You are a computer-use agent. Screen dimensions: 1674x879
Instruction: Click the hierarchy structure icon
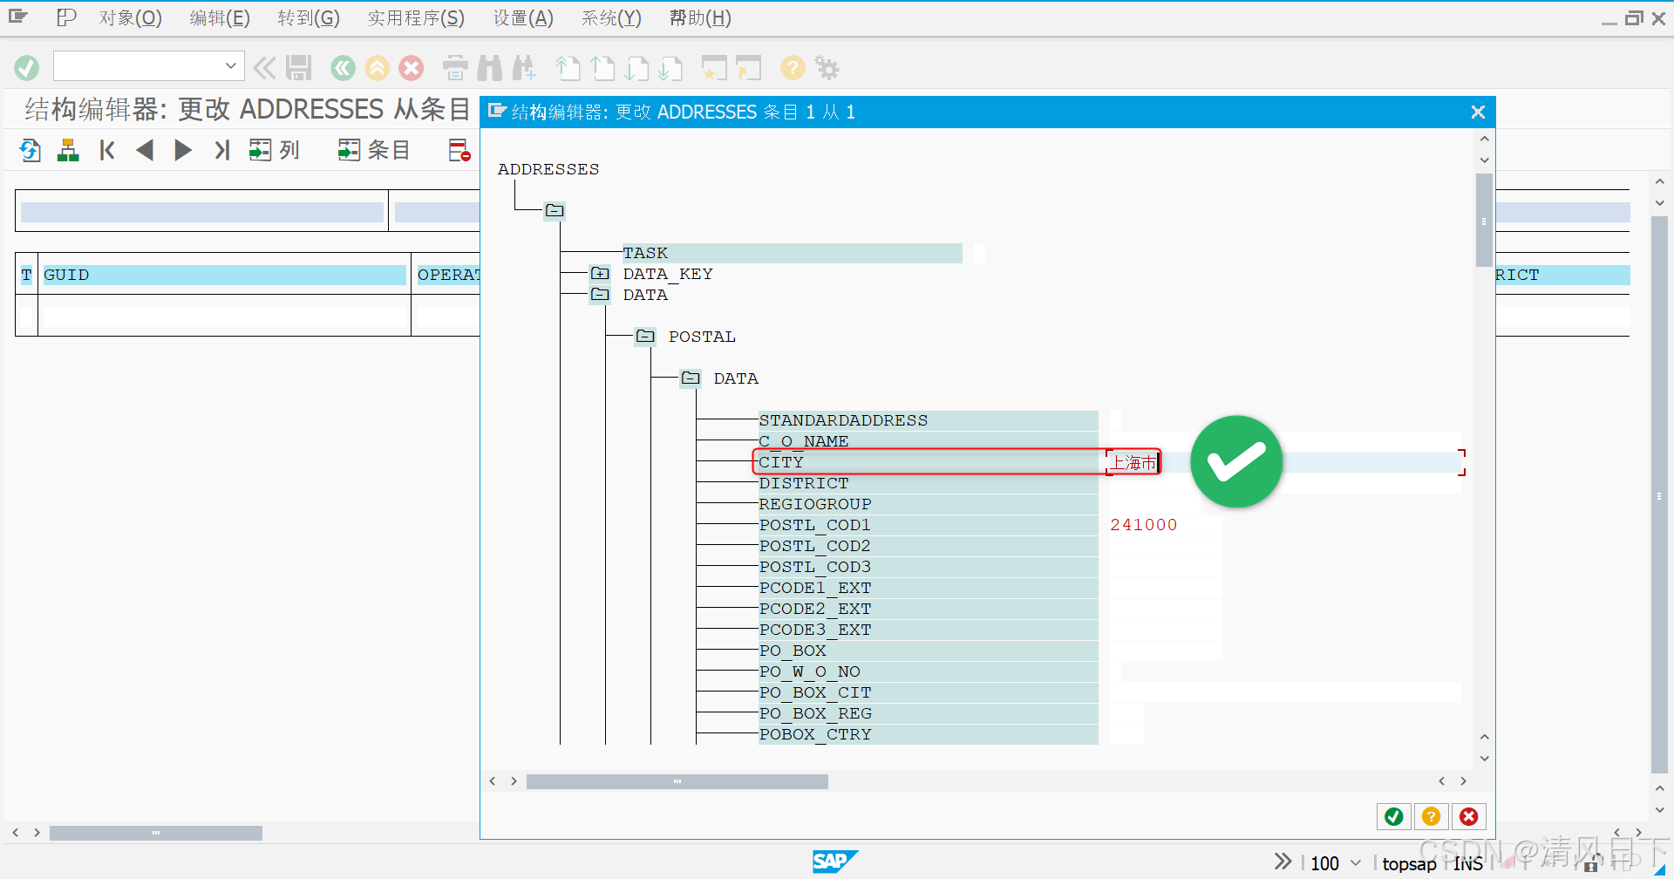click(x=68, y=150)
